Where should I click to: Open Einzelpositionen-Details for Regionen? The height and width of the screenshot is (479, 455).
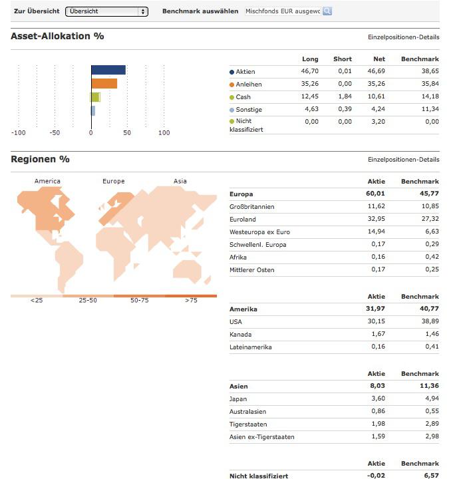[x=403, y=160]
